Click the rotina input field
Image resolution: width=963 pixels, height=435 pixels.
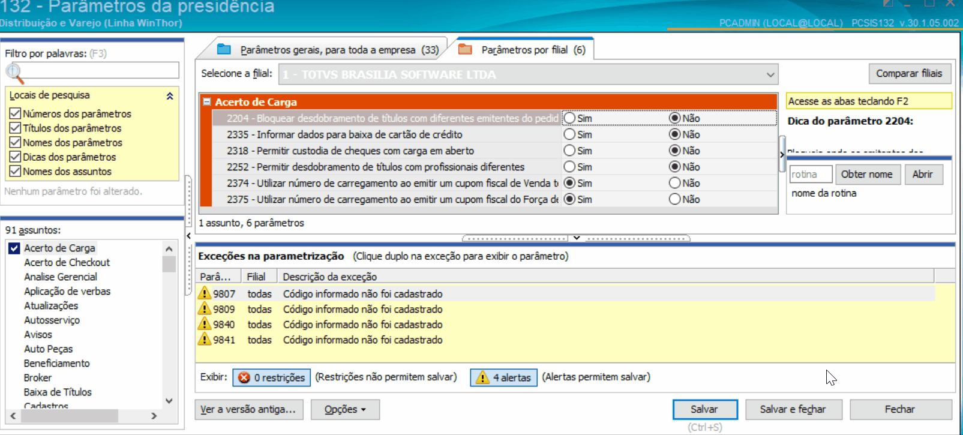coord(811,174)
